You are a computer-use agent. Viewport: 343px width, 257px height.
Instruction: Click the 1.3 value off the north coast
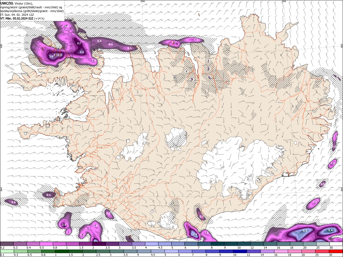point(196,40)
